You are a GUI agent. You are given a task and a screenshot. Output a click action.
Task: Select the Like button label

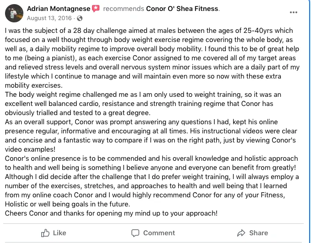[x=60, y=233]
